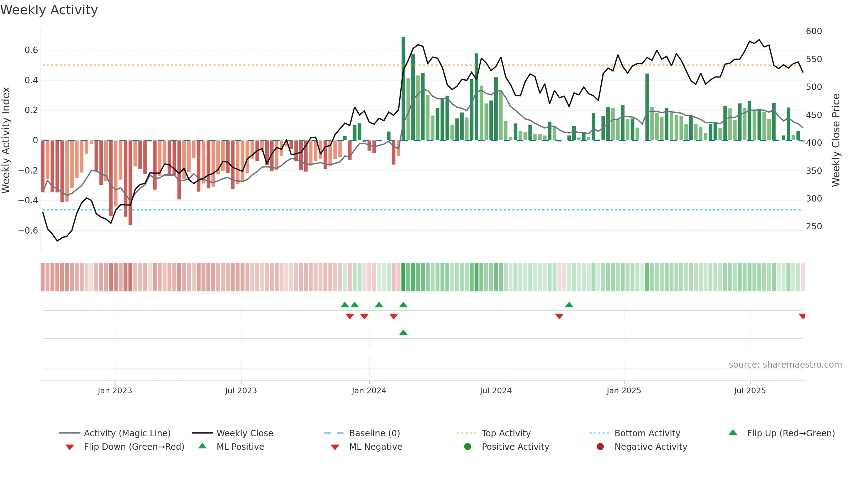Click the Jan 2024 axis label
854x480 pixels.
tap(369, 390)
